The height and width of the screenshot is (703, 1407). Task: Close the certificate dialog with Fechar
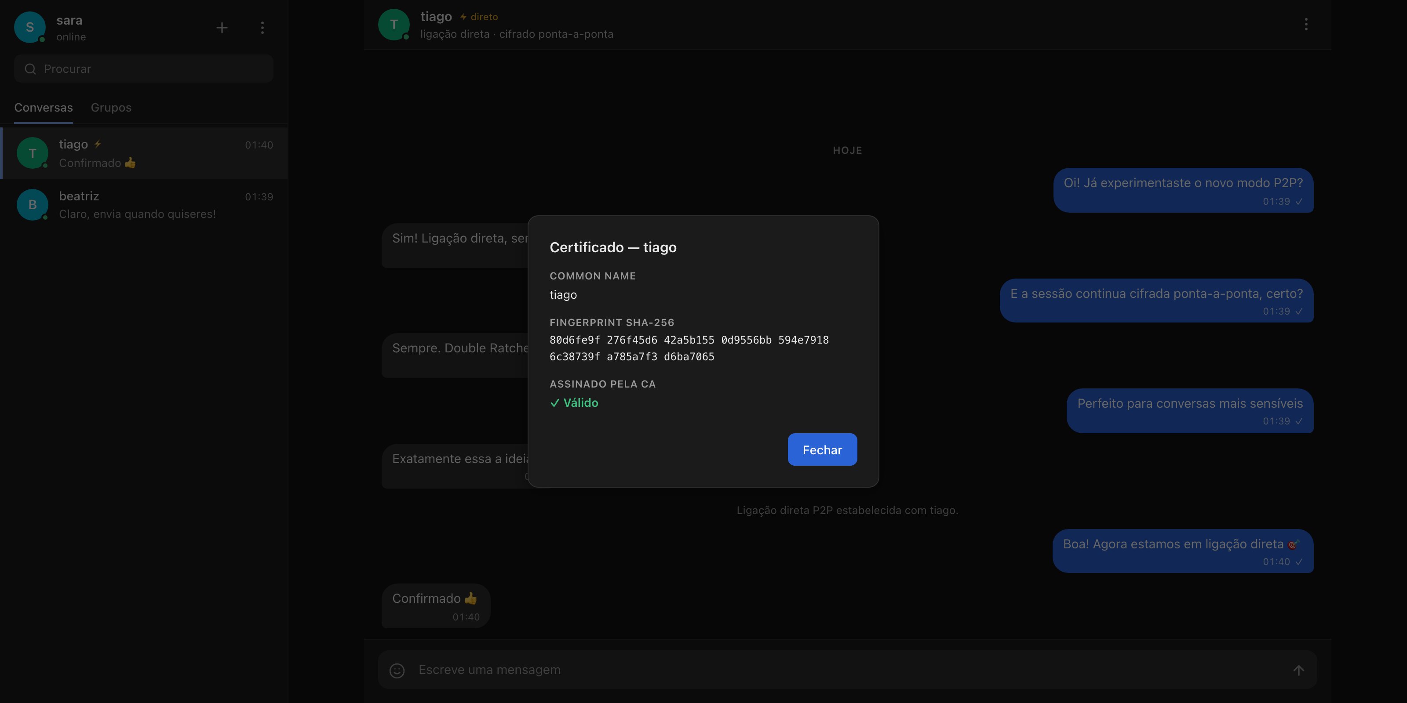[x=822, y=449]
